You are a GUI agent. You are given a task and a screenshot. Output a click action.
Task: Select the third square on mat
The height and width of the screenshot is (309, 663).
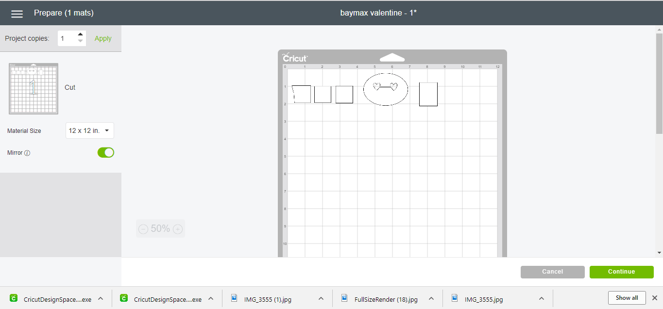click(x=344, y=94)
